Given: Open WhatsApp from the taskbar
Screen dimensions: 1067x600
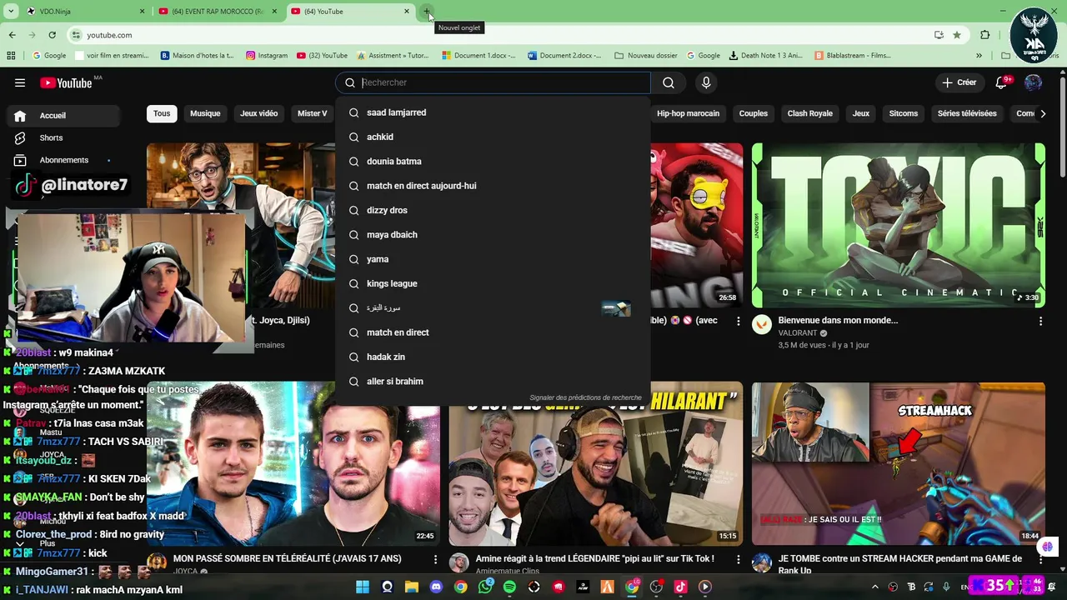Looking at the screenshot, I should [485, 587].
